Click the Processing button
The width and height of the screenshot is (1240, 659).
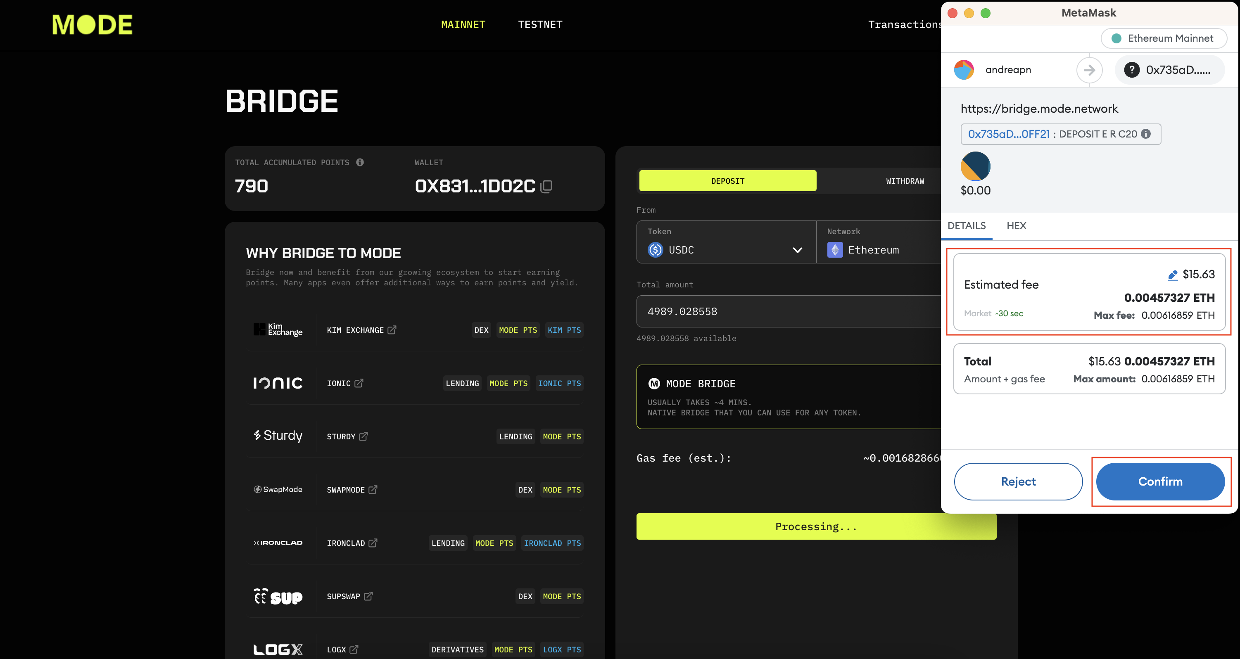816,526
